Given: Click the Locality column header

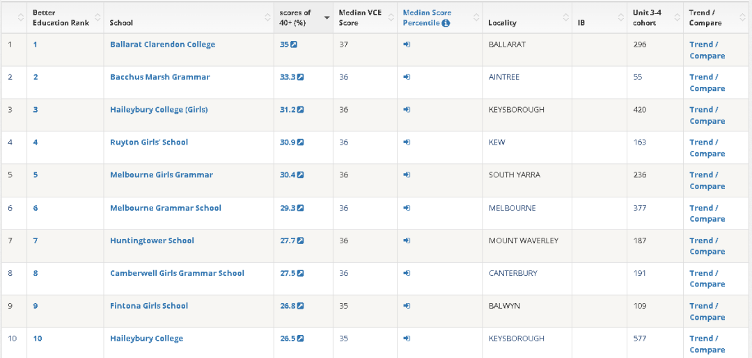Looking at the screenshot, I should (x=503, y=23).
